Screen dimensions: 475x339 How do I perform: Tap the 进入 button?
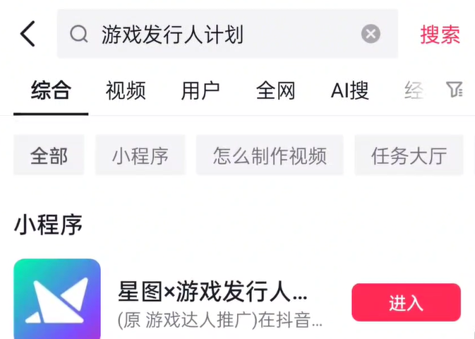[406, 302]
